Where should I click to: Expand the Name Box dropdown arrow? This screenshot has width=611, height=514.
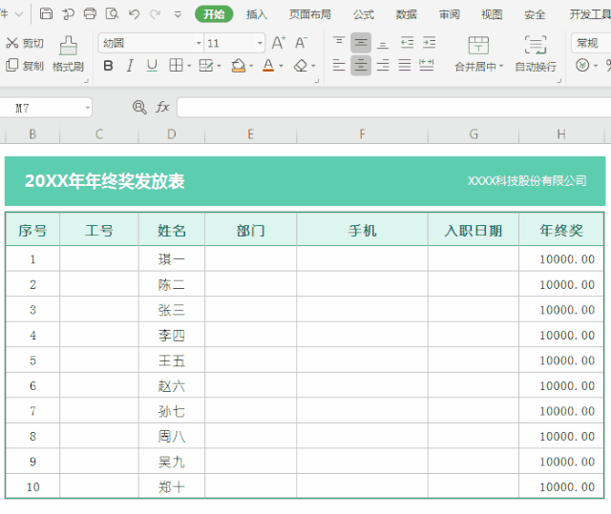tap(87, 109)
